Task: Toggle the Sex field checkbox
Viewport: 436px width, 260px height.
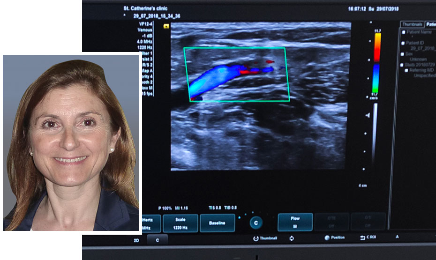Action: click(403, 53)
